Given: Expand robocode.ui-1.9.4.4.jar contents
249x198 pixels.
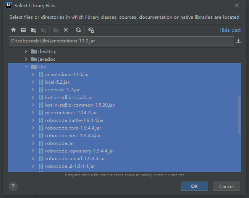Looking at the screenshot, I should [33, 166].
